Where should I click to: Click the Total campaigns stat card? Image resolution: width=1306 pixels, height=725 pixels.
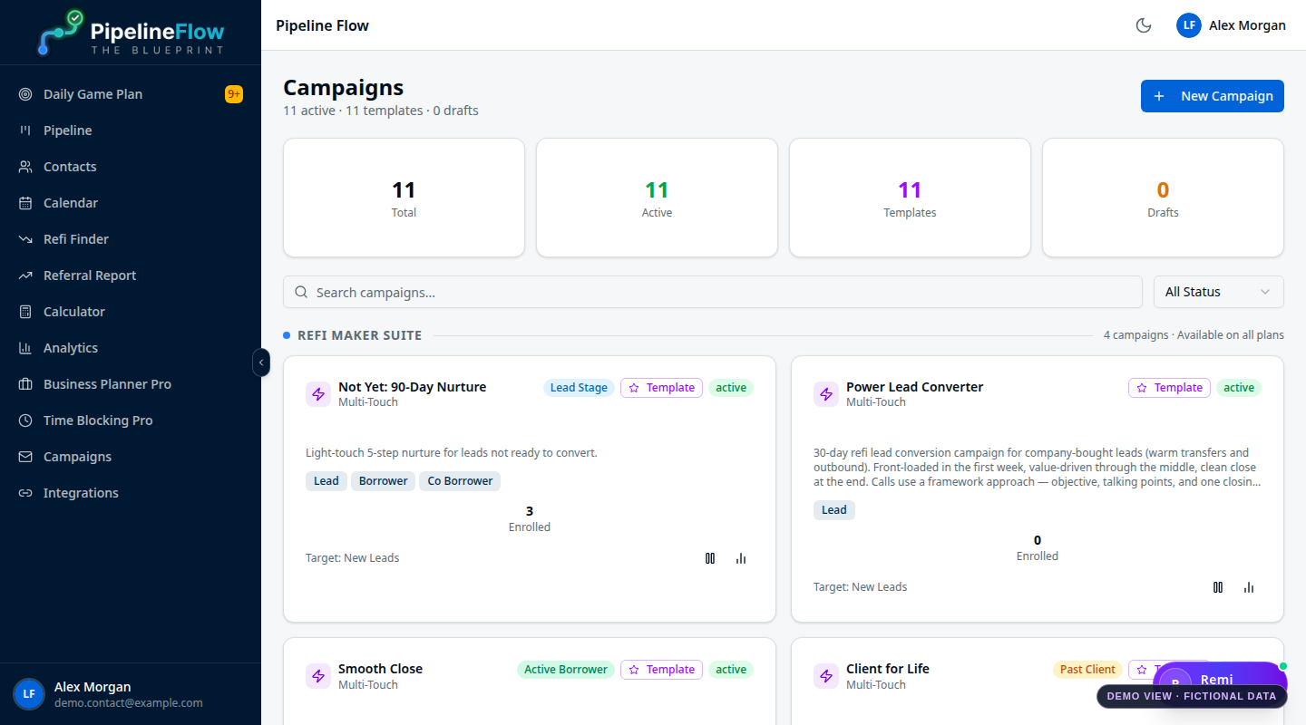[x=404, y=198]
